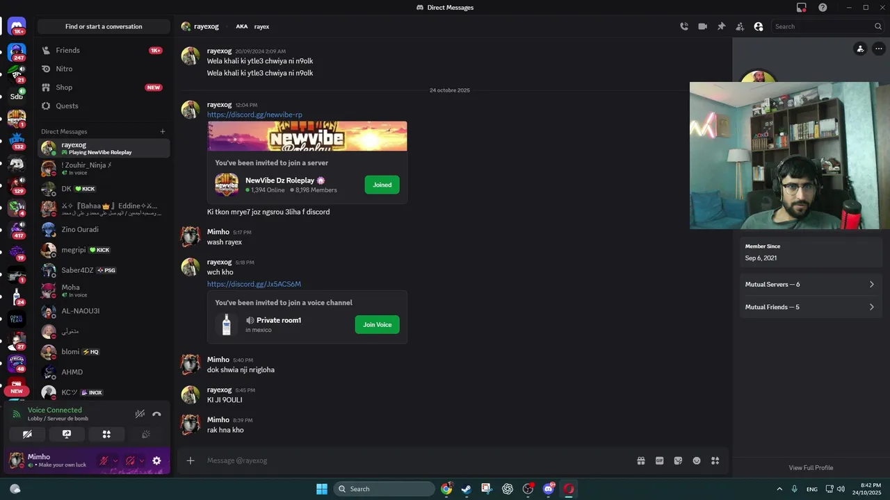Toggle noise suppression in voice panel
Image resolution: width=890 pixels, height=500 pixels.
point(140,414)
